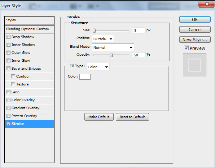
Task: Toggle the Preview checkbox
Action: tap(186, 48)
